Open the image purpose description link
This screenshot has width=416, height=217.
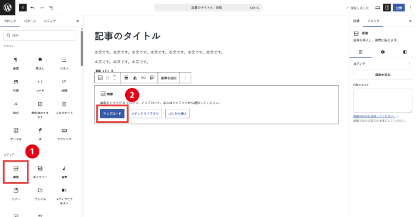pos(376,117)
